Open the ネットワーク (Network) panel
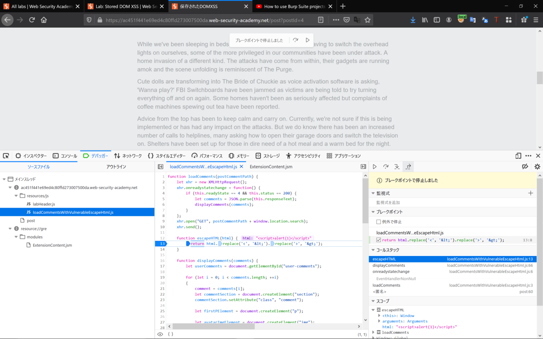 tap(128, 156)
